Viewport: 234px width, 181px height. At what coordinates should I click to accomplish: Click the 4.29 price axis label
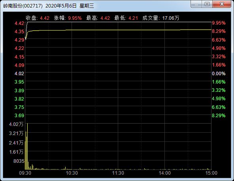click(19, 40)
